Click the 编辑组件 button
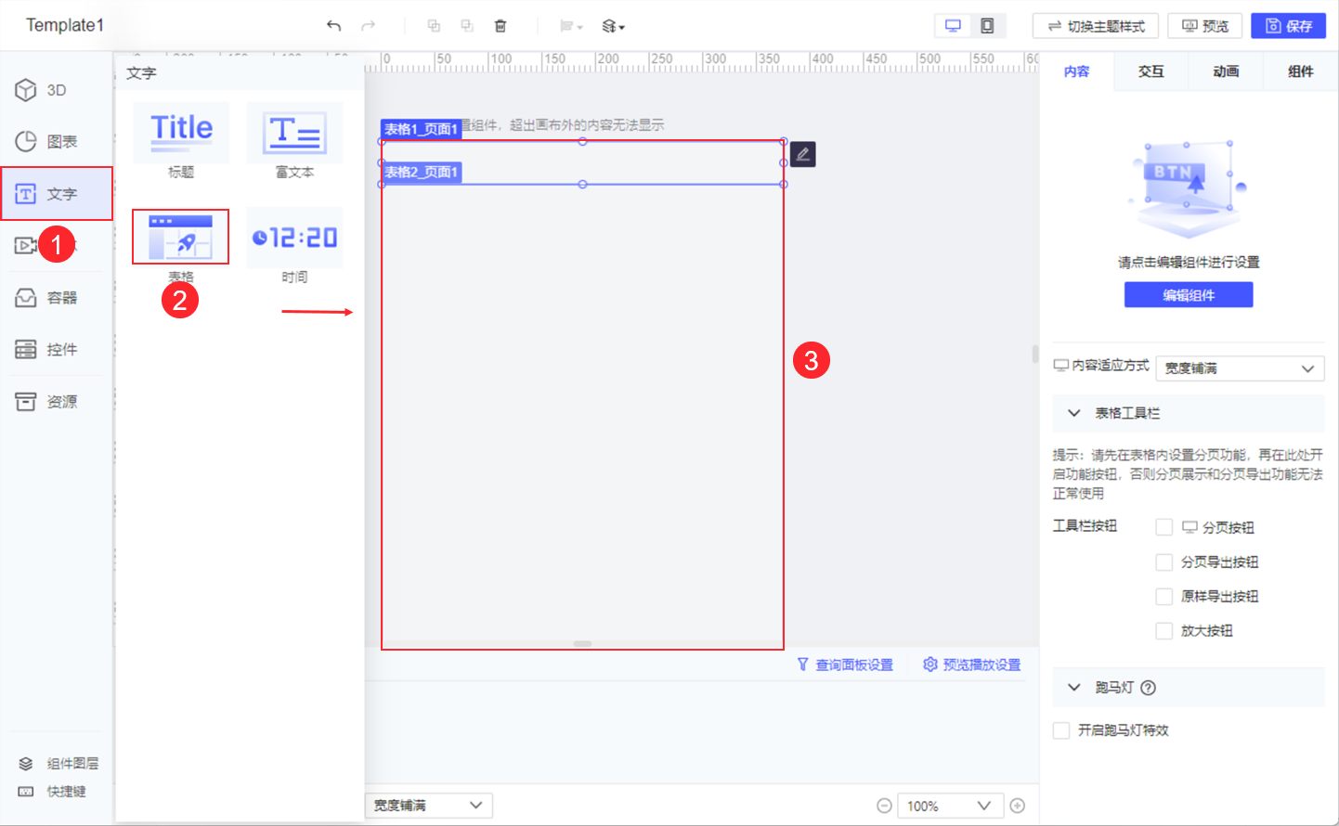 tap(1189, 294)
